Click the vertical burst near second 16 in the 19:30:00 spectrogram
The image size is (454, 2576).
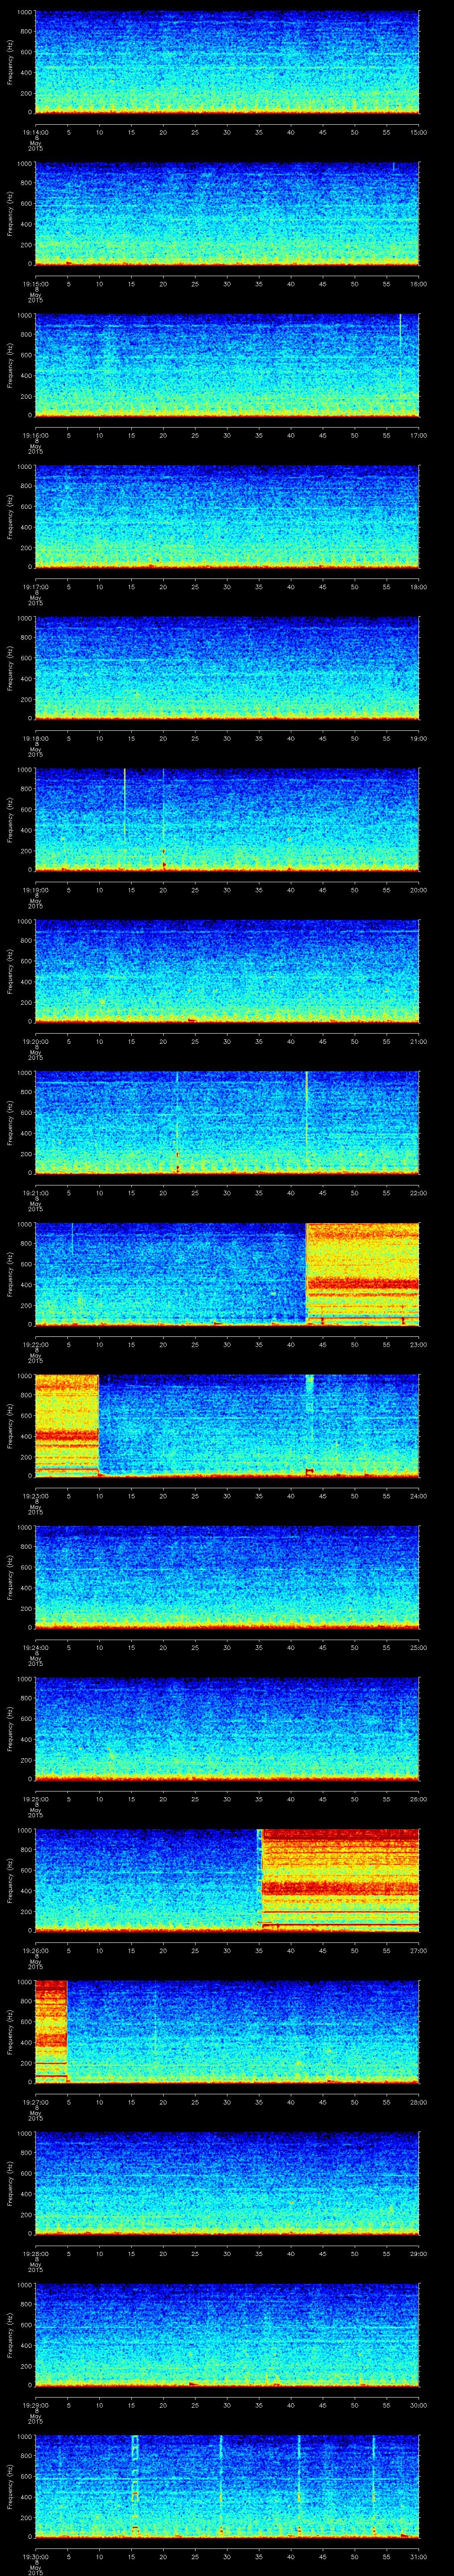pyautogui.click(x=135, y=2486)
